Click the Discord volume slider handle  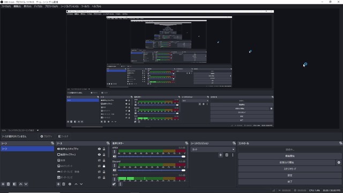coord(183,170)
